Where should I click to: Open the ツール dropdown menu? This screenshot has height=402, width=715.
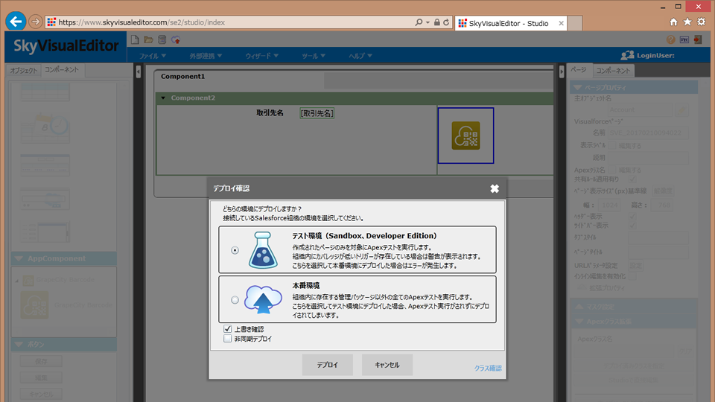tap(314, 56)
